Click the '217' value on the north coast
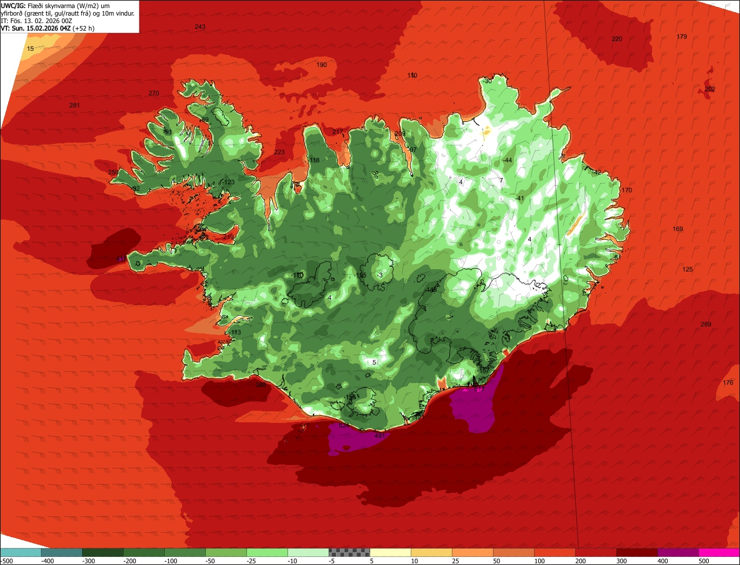 tap(338, 132)
